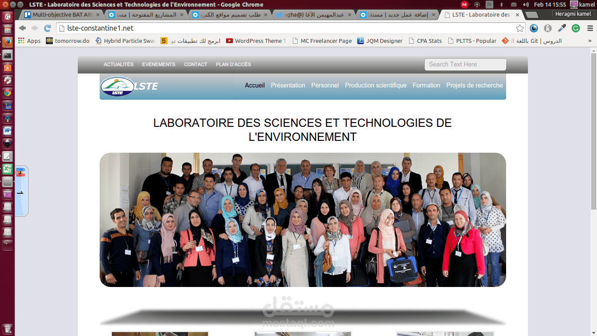Open Terminal from the launcher
597x336 pixels.
click(x=7, y=55)
